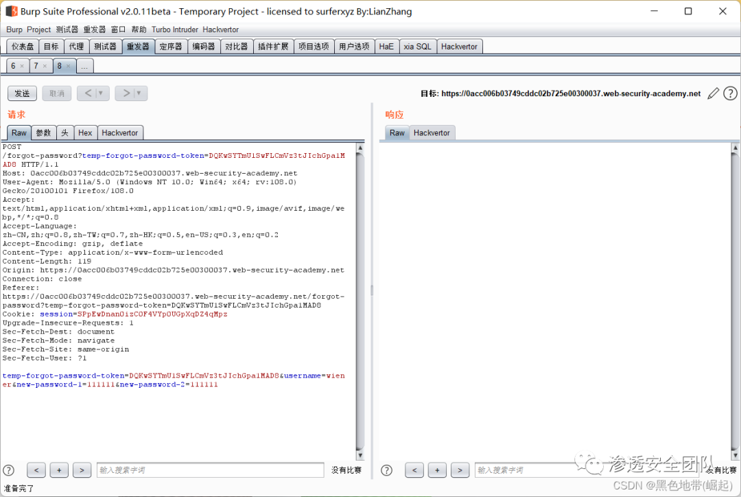Open the 窗口 menu
Image resolution: width=741 pixels, height=497 pixels.
pos(118,30)
